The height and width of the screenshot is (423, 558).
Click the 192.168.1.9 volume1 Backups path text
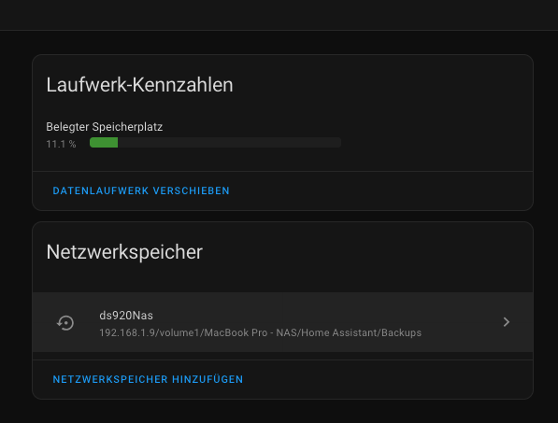tap(260, 332)
